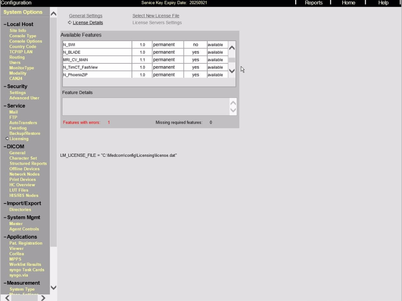This screenshot has width=402, height=301.
Task: Open the Reports menu
Action: coord(313,3)
